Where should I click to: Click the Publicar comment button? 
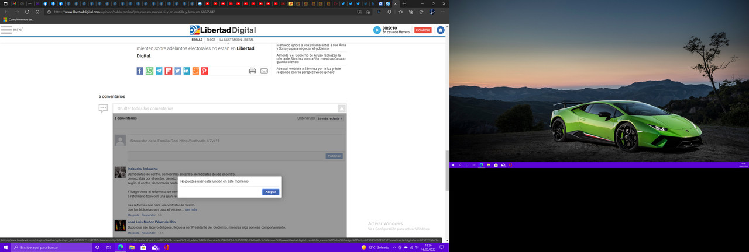(334, 156)
